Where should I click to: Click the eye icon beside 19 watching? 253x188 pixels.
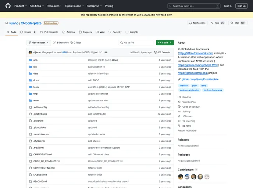pyautogui.click(x=179, y=121)
